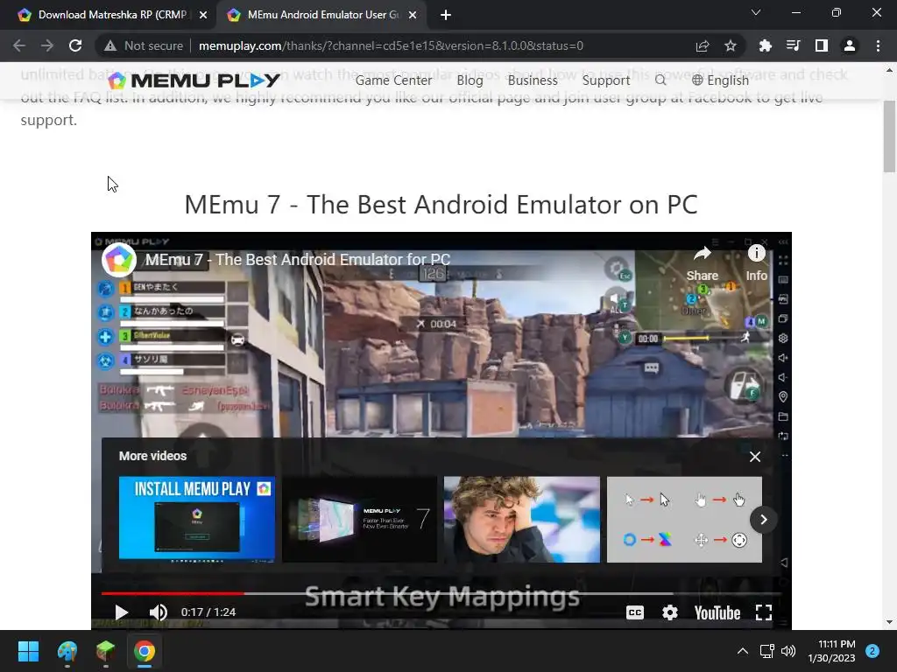Seek on the red video progress bar
The width and height of the screenshot is (897, 672).
point(173,594)
